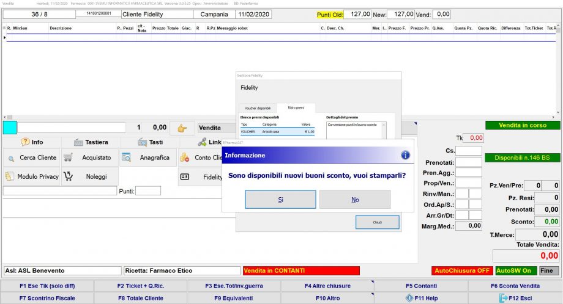Confirm printing with the Si button
The height and width of the screenshot is (304, 563).
click(280, 200)
